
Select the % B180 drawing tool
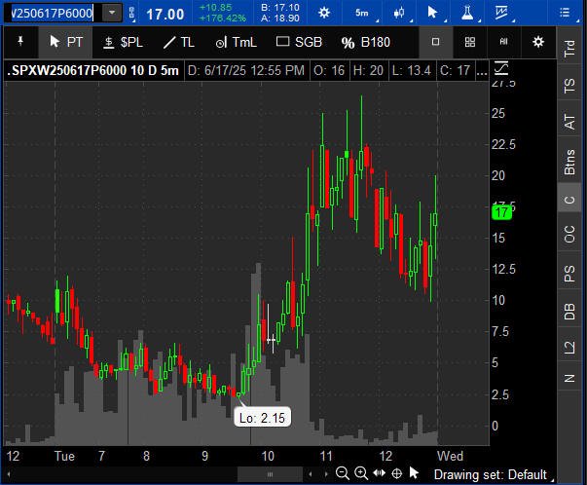click(366, 42)
